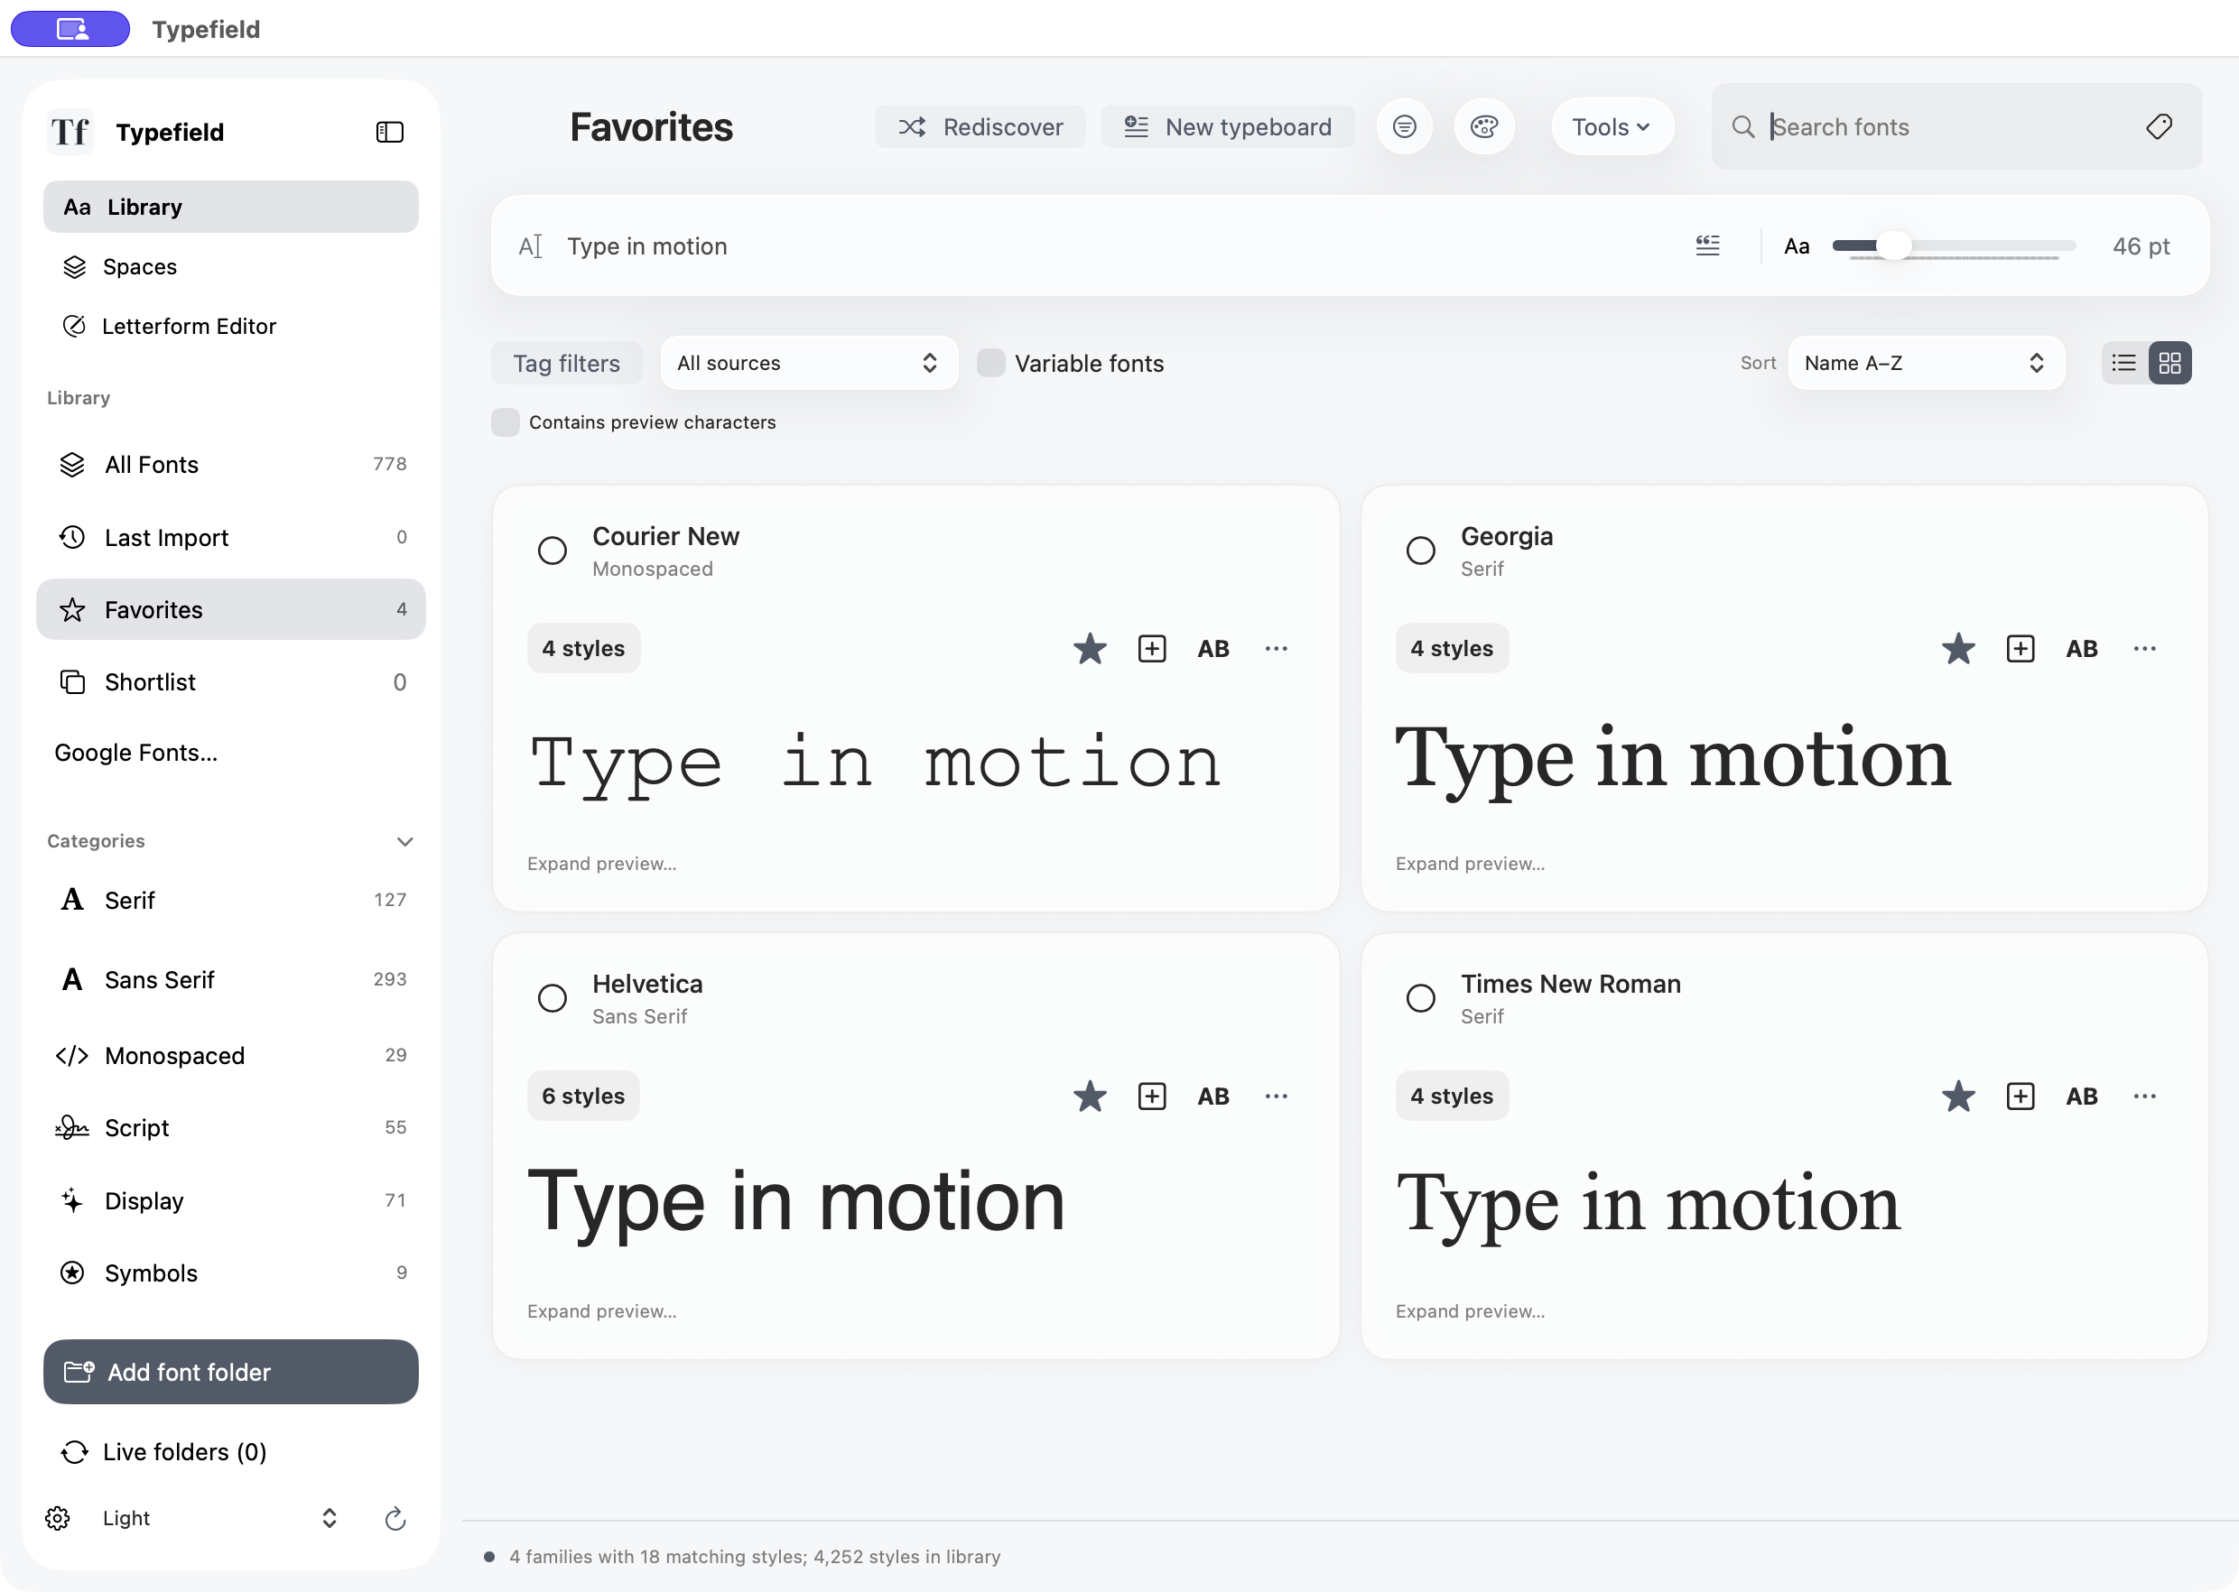Add Times New Roman to shortlist plus icon

[2021, 1096]
